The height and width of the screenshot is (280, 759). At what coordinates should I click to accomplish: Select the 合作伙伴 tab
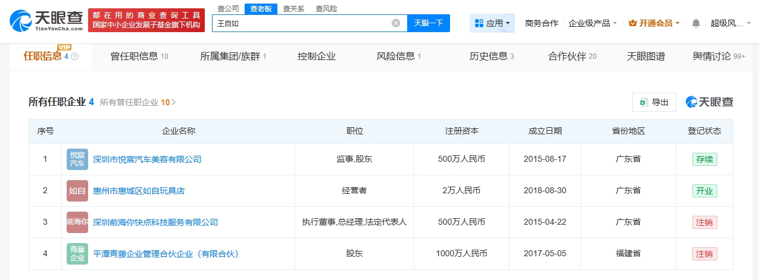571,56
